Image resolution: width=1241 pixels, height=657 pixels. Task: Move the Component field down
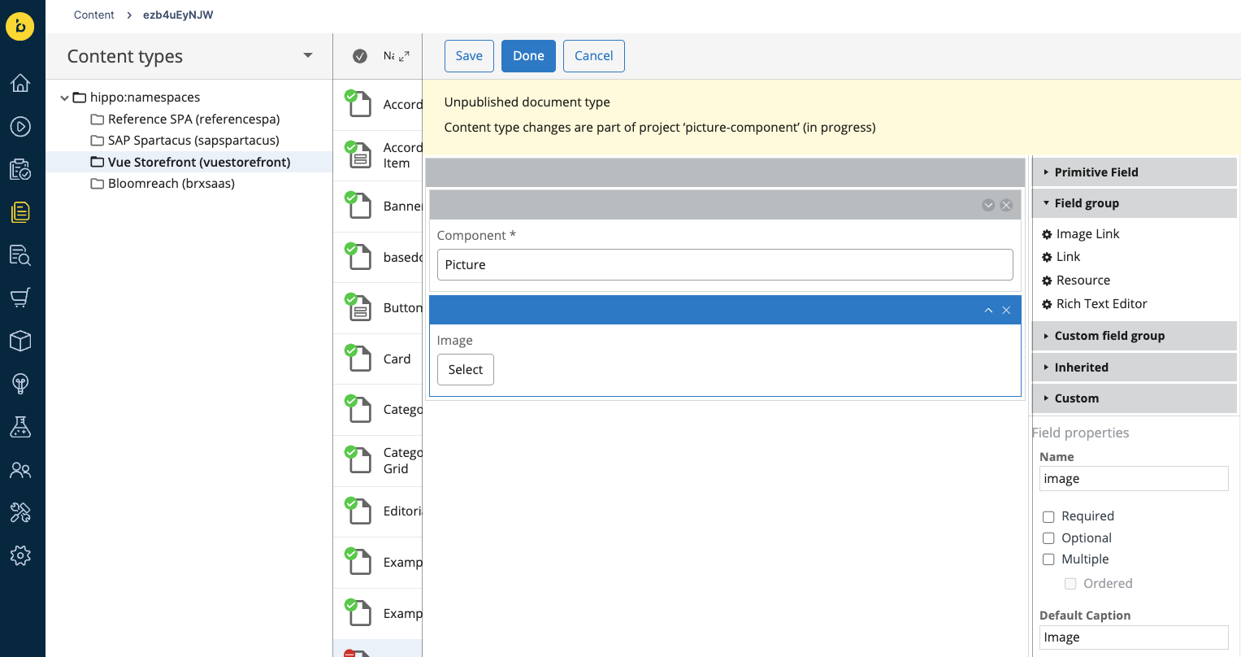988,205
